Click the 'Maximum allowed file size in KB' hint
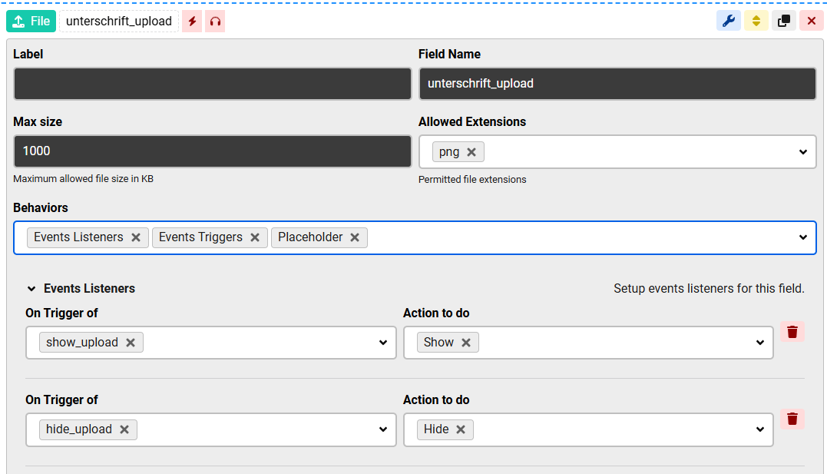Image resolution: width=827 pixels, height=474 pixels. pos(84,179)
